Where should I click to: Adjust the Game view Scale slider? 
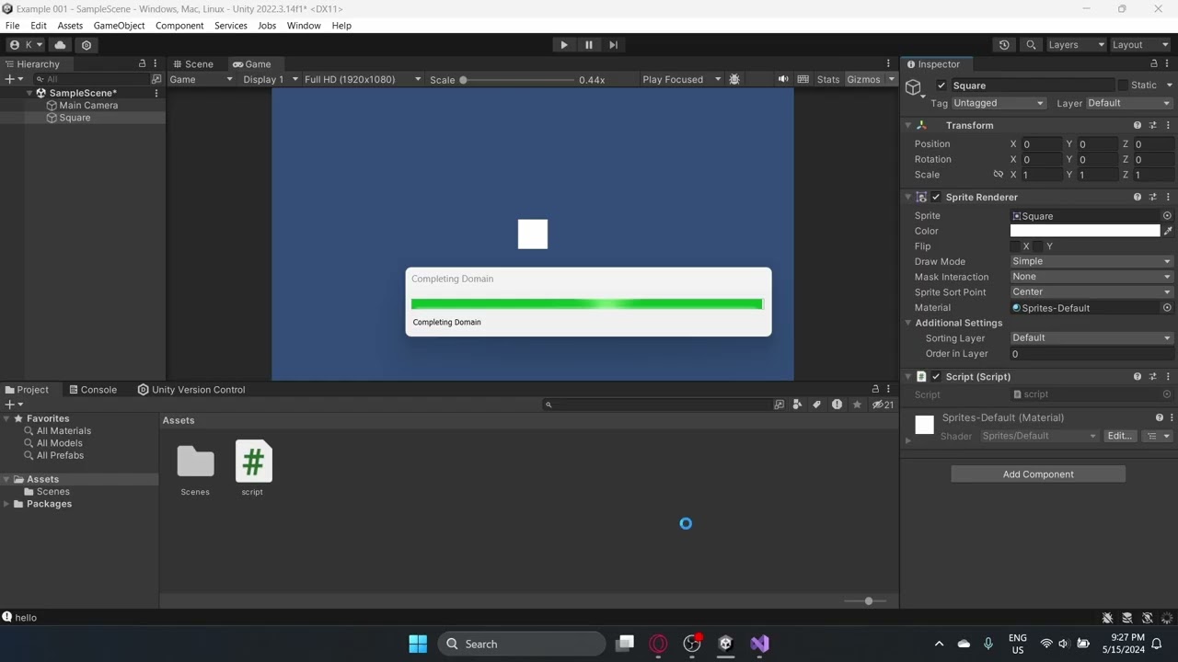[x=518, y=79]
